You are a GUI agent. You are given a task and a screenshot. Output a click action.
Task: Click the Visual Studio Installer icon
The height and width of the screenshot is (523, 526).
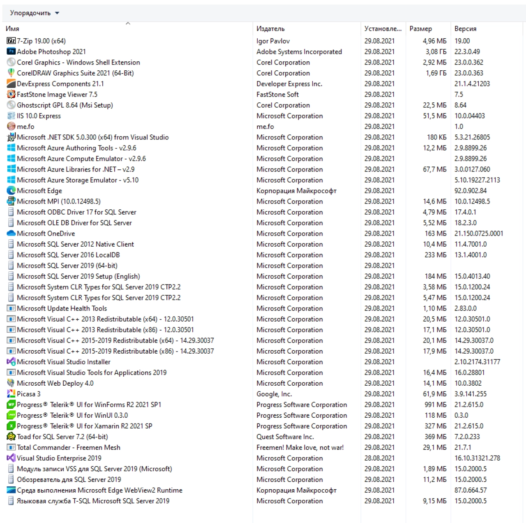click(11, 361)
